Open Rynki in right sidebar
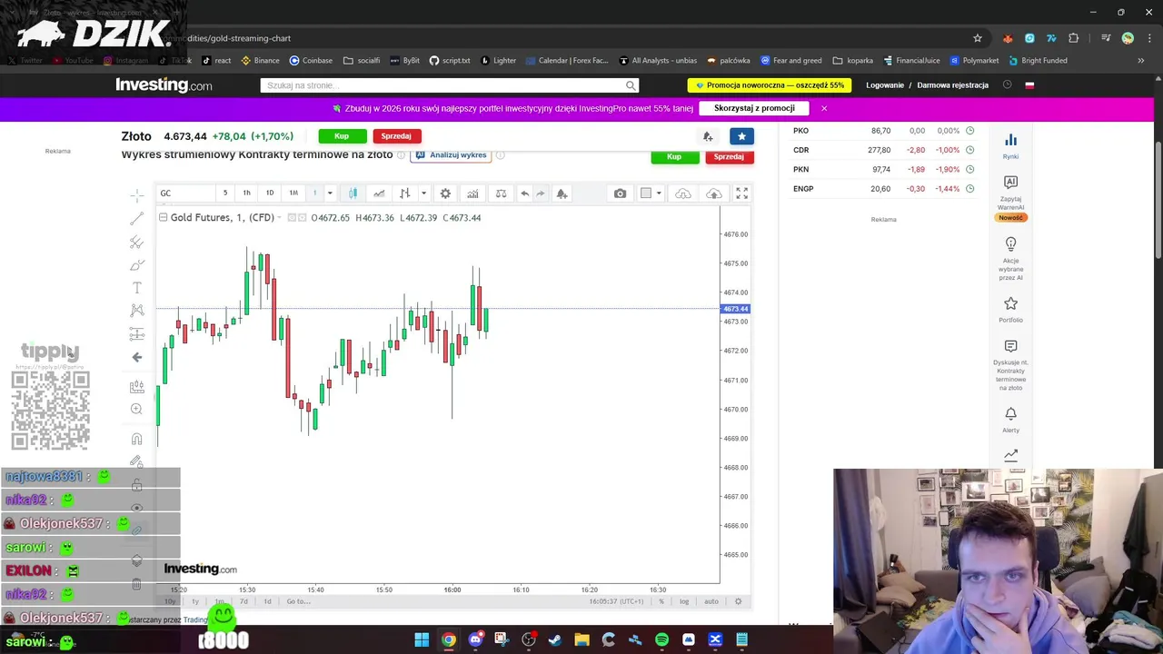 coord(1010,145)
